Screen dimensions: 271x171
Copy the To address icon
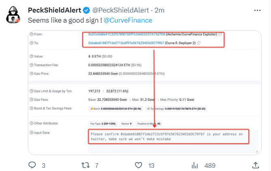click(x=199, y=43)
